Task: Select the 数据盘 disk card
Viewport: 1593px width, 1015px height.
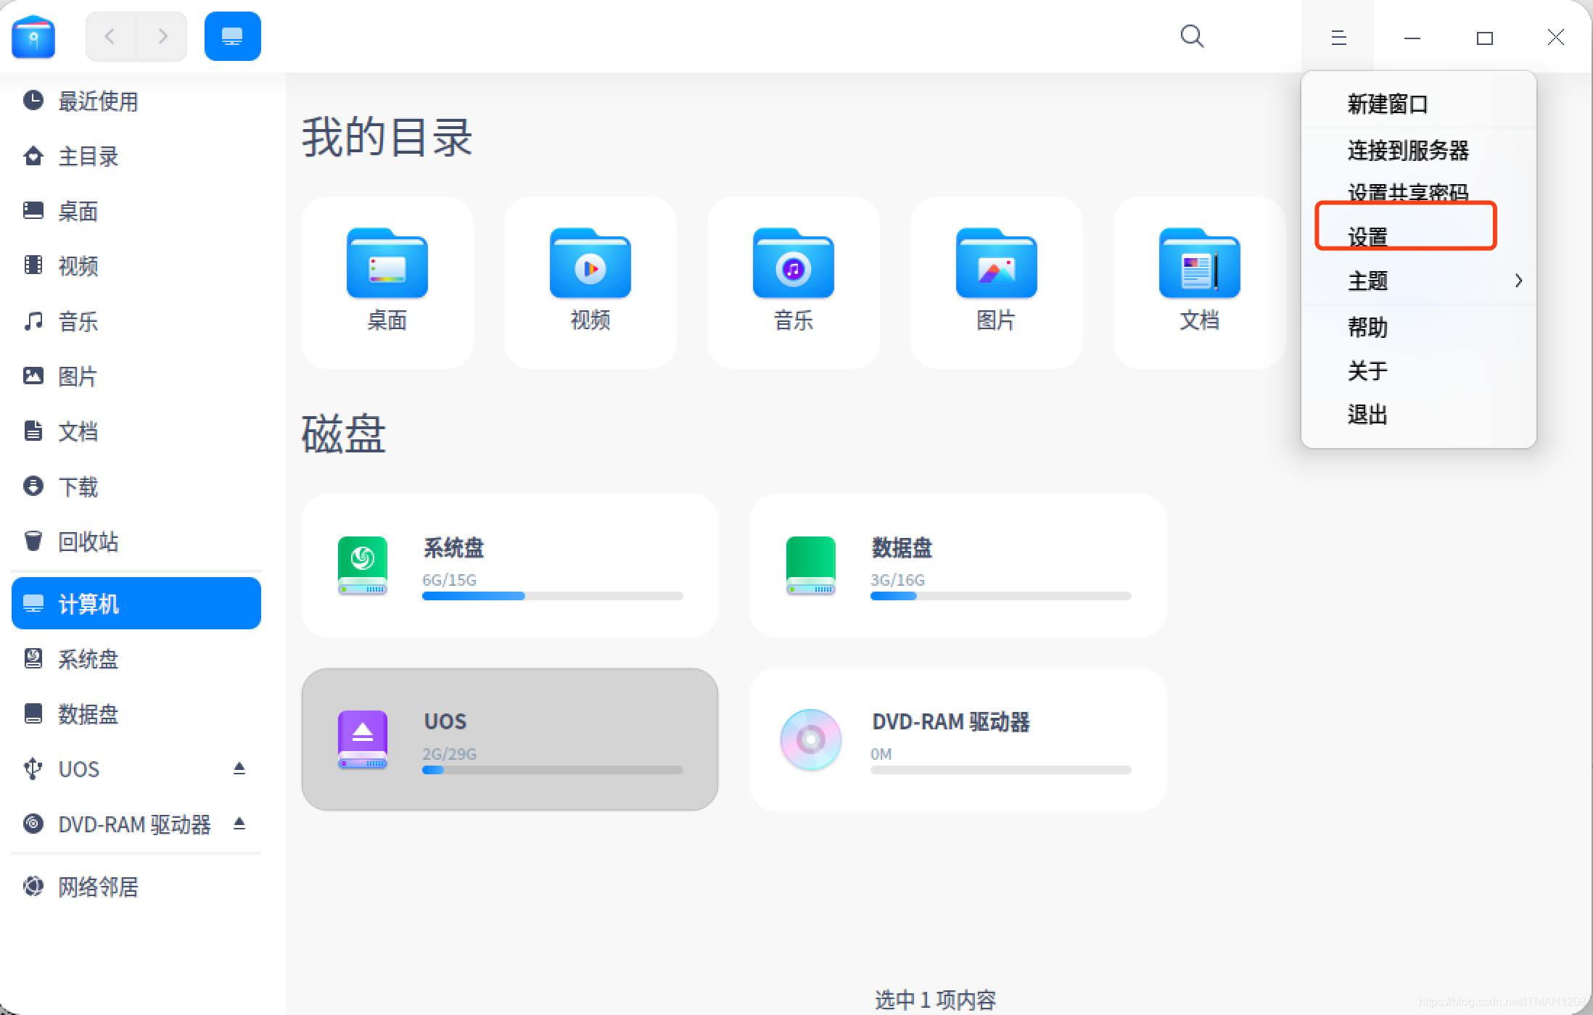Action: [x=958, y=565]
